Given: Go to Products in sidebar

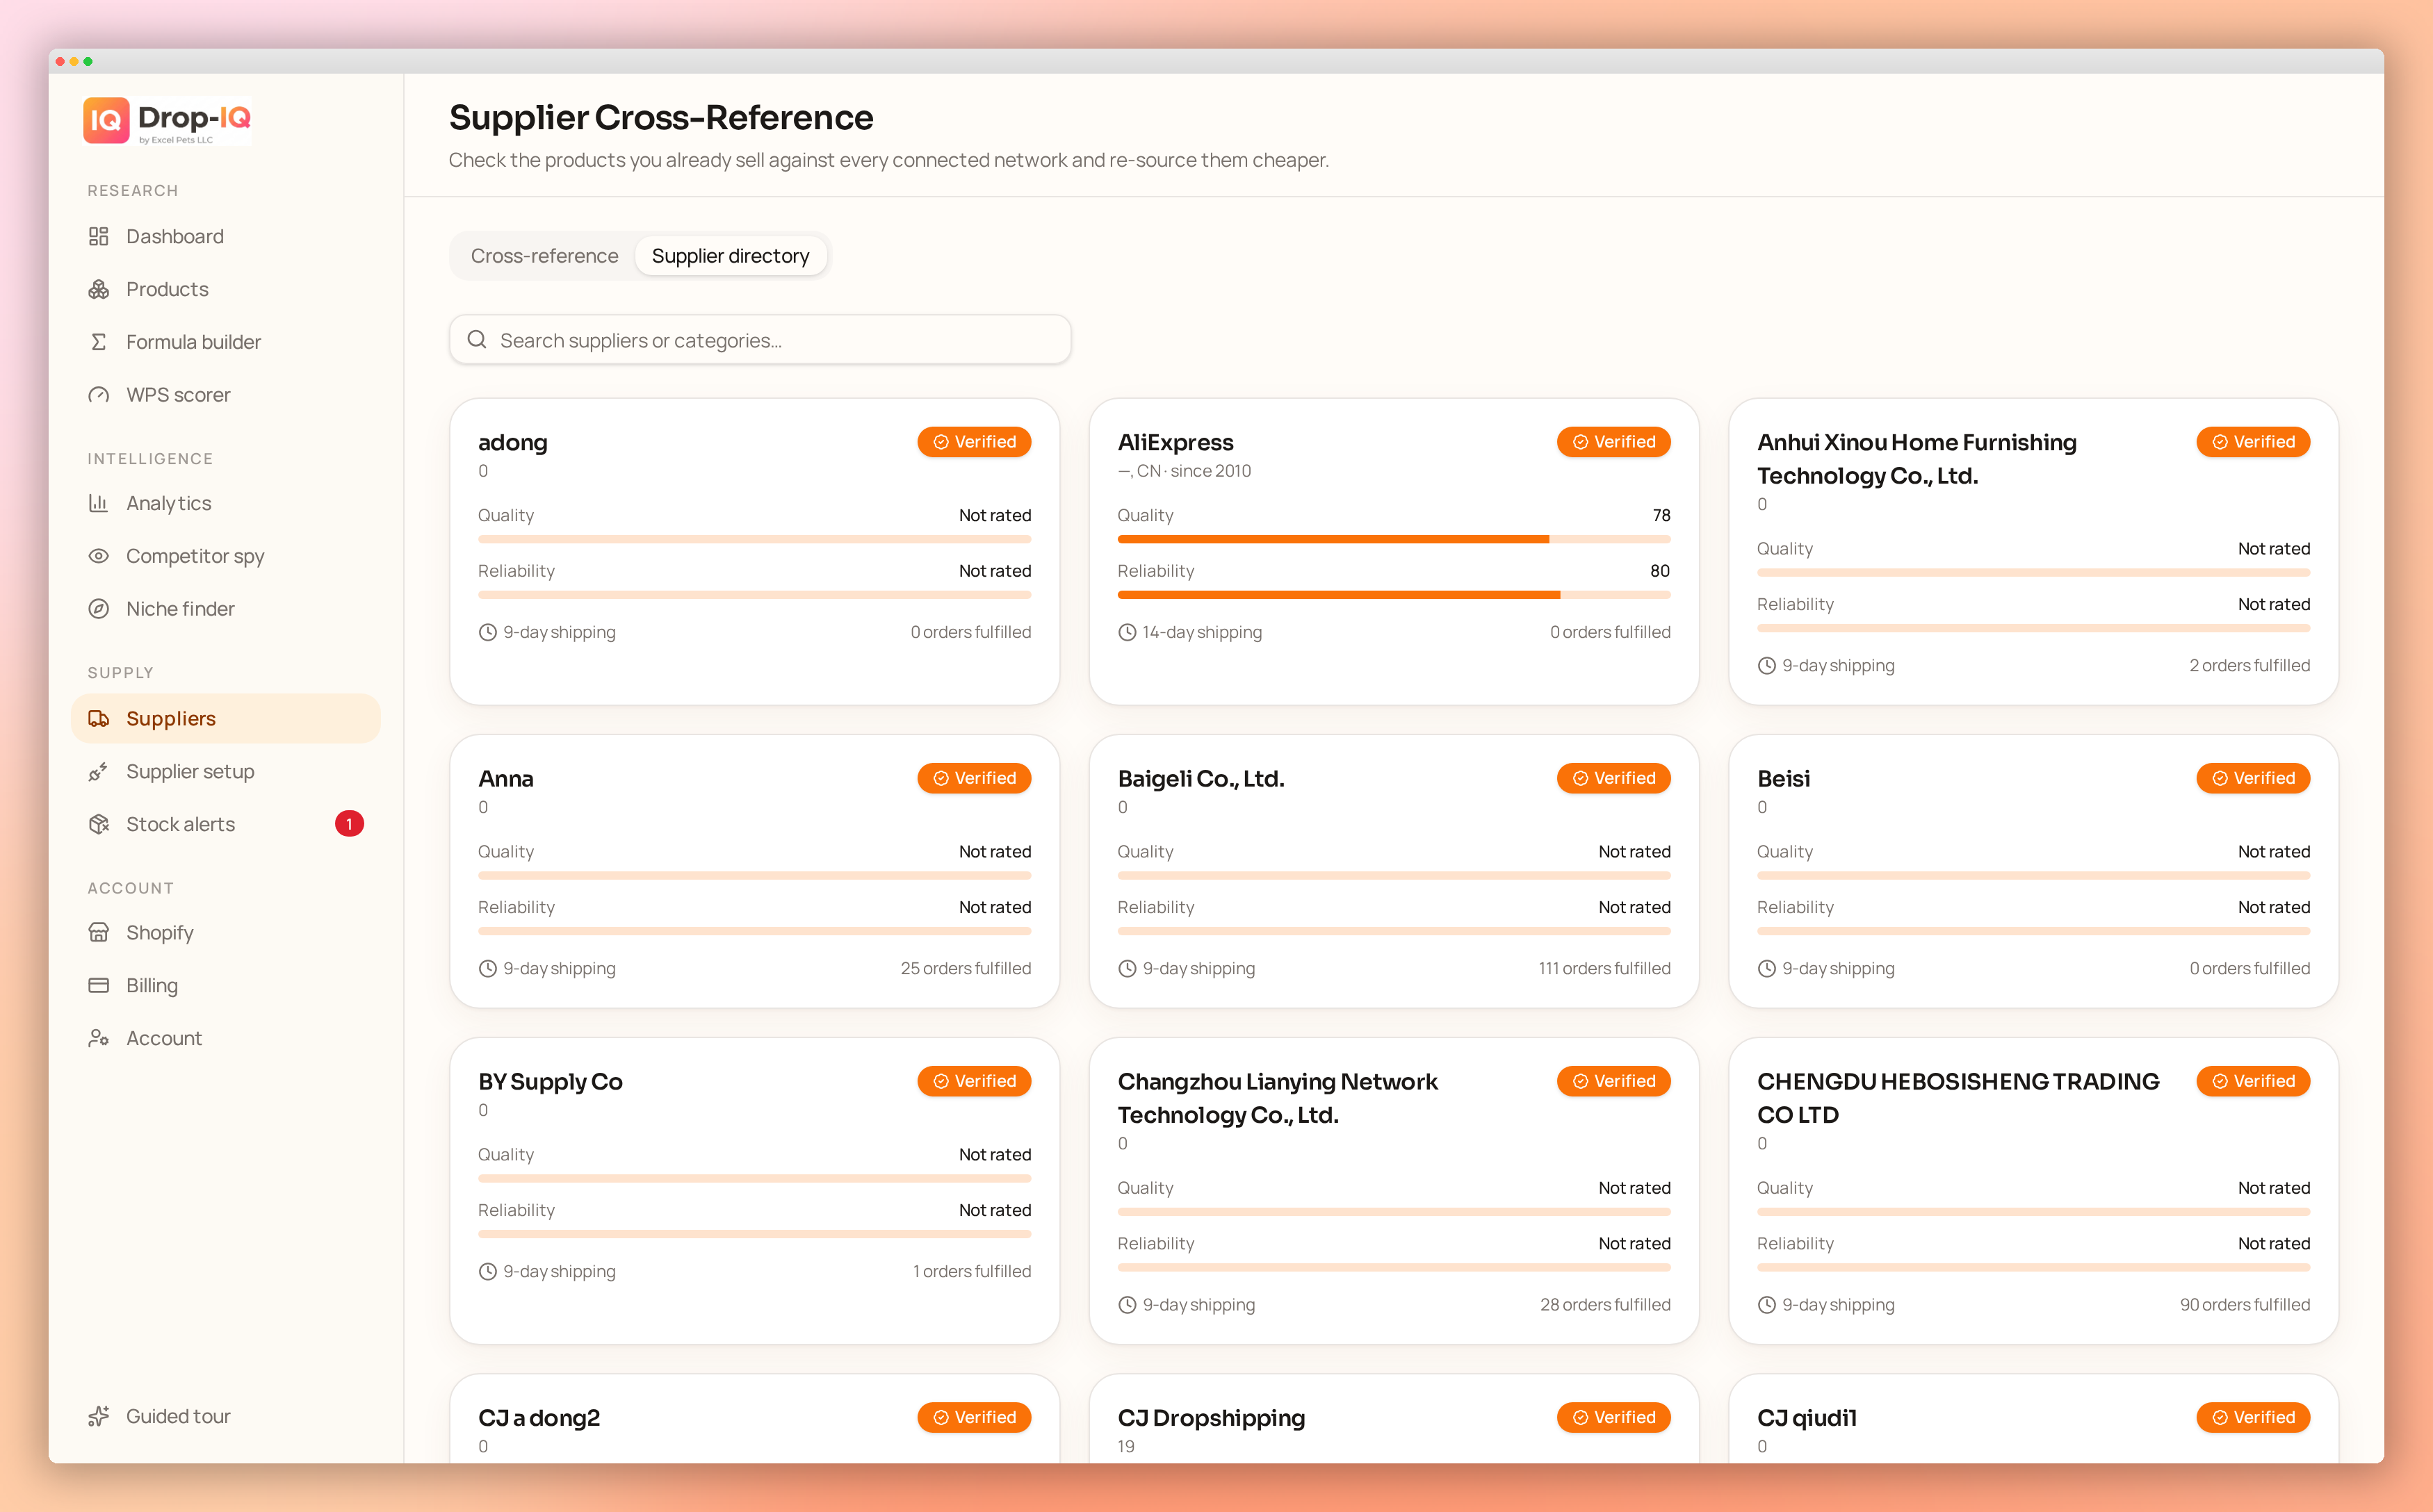Looking at the screenshot, I should point(225,289).
